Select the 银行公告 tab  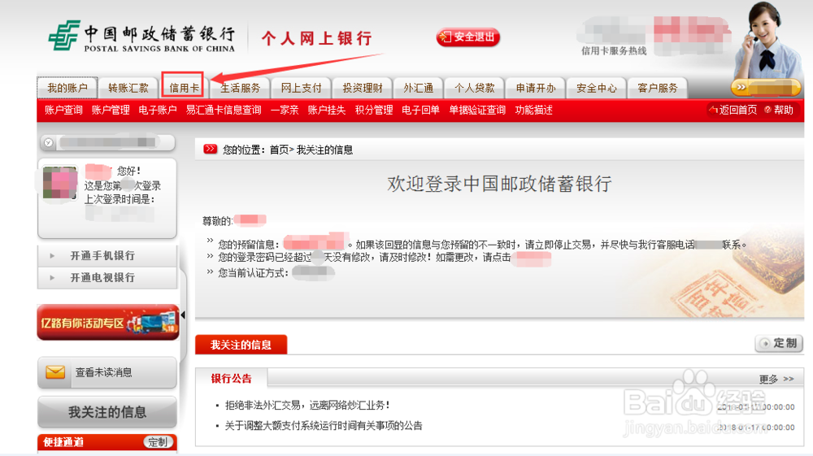click(x=231, y=379)
